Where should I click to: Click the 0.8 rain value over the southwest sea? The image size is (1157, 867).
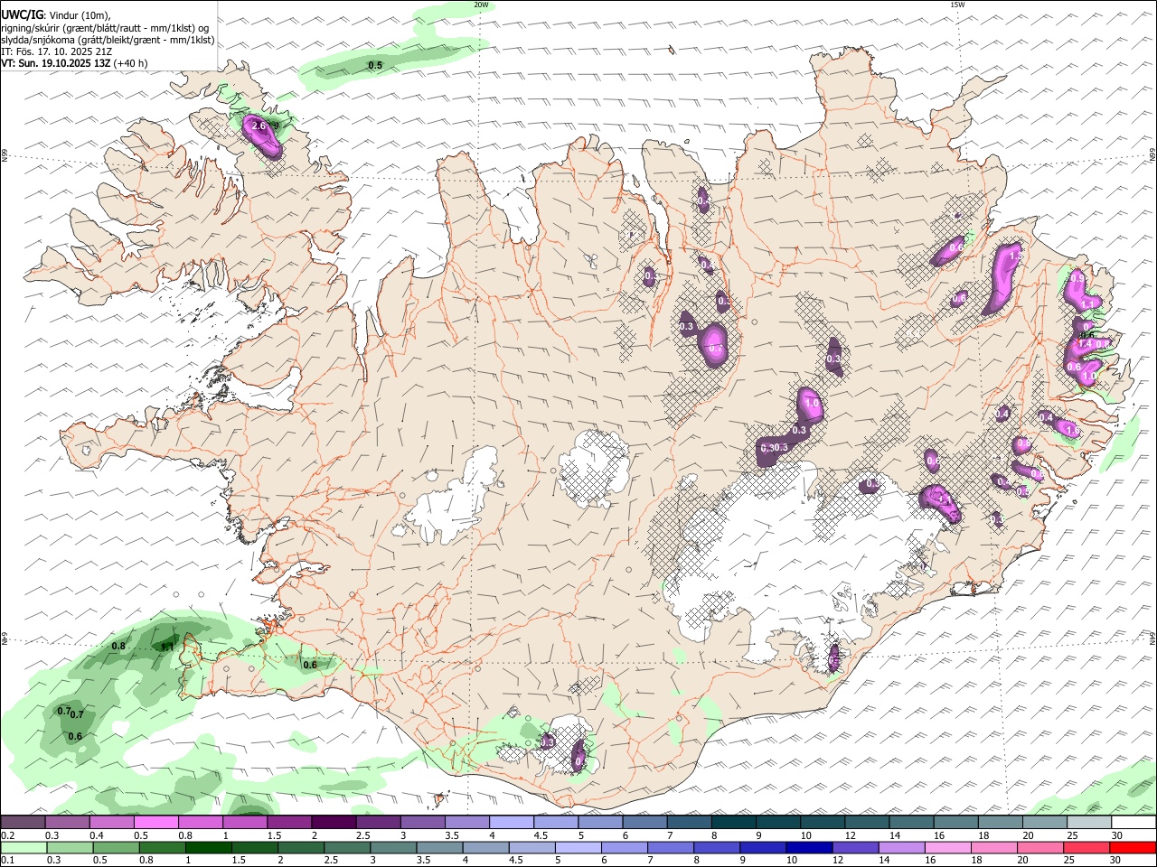click(x=118, y=646)
